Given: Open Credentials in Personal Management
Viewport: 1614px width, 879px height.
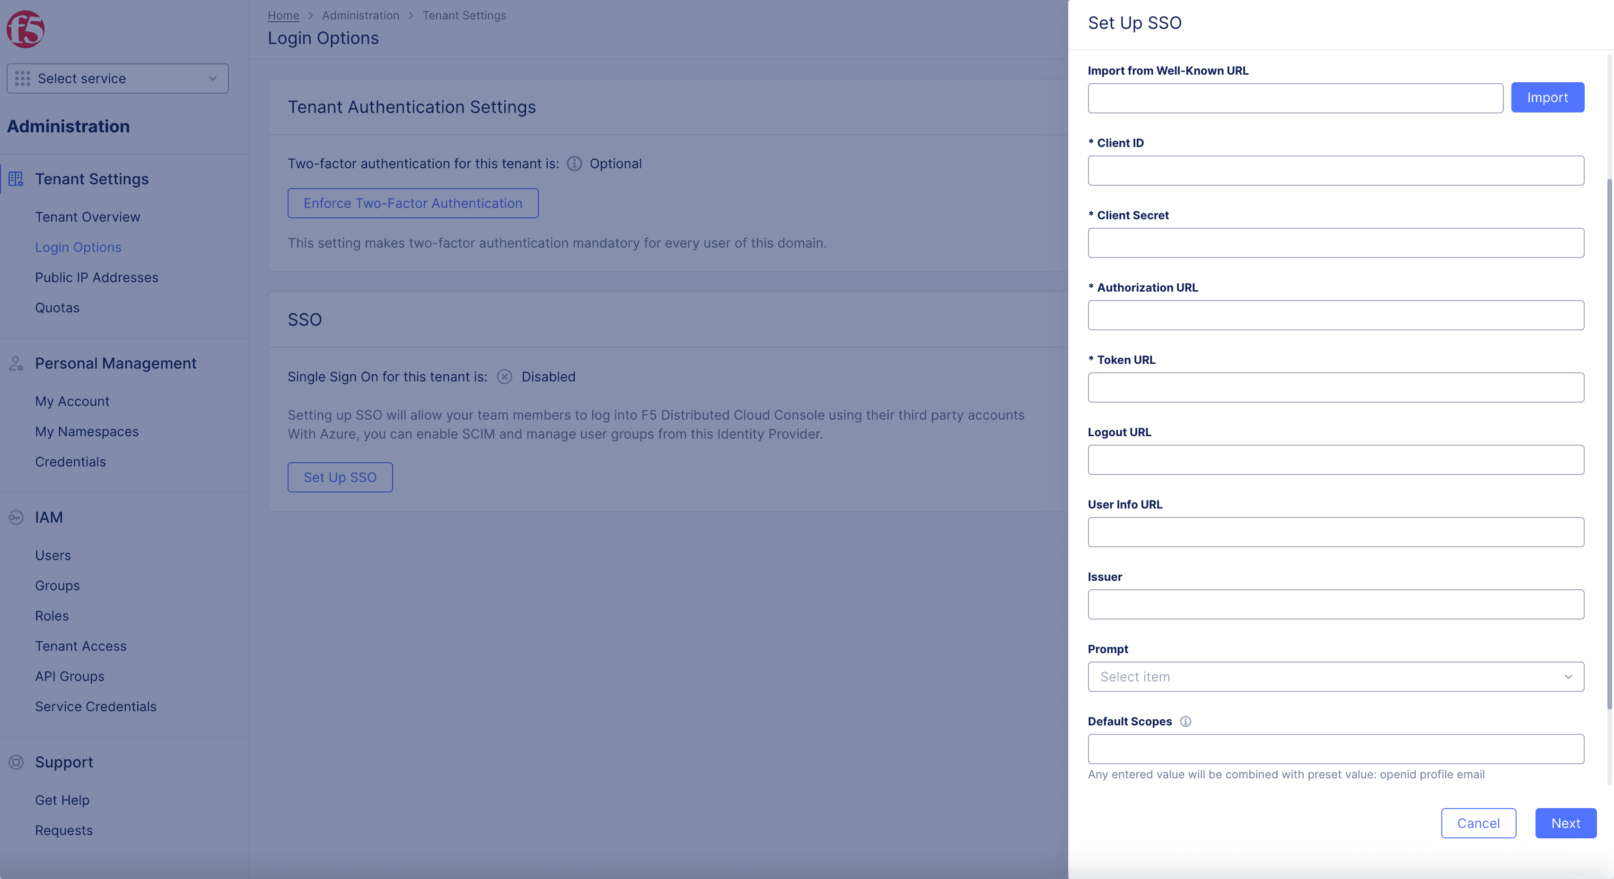Looking at the screenshot, I should 70,461.
